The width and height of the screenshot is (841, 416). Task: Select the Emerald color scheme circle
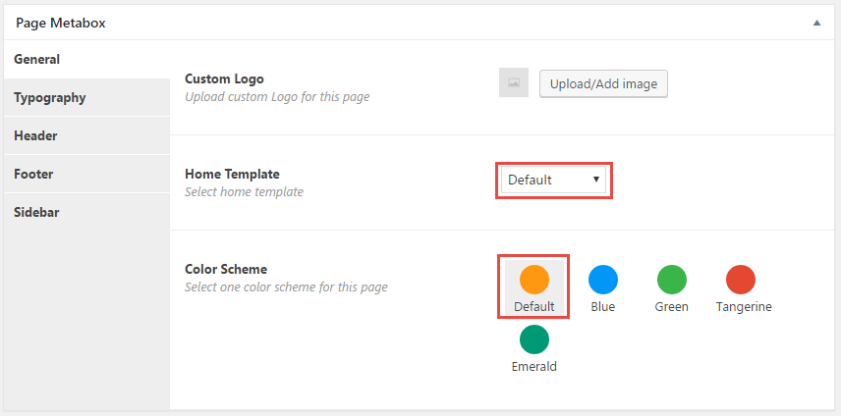(x=534, y=339)
